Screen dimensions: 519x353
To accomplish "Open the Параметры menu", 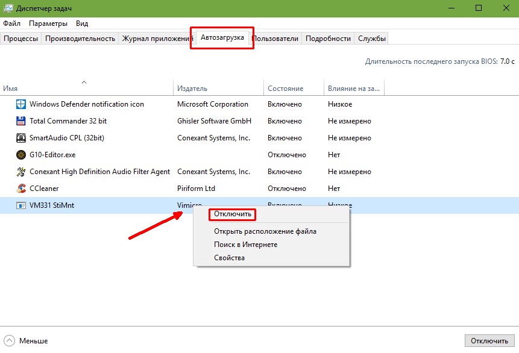I will coord(48,23).
